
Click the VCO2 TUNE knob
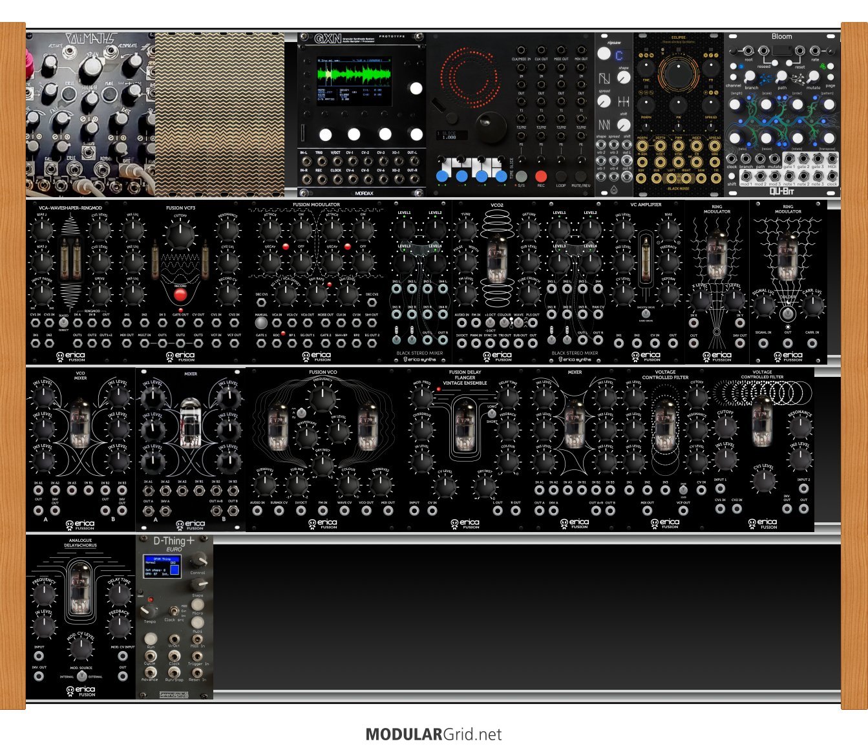(x=466, y=230)
